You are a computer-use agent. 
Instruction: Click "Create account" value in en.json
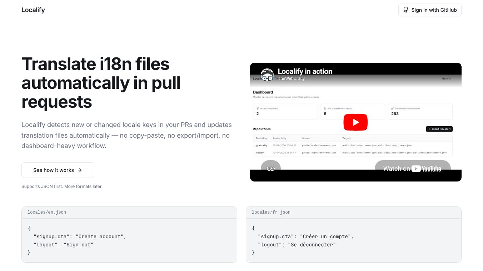(x=100, y=236)
